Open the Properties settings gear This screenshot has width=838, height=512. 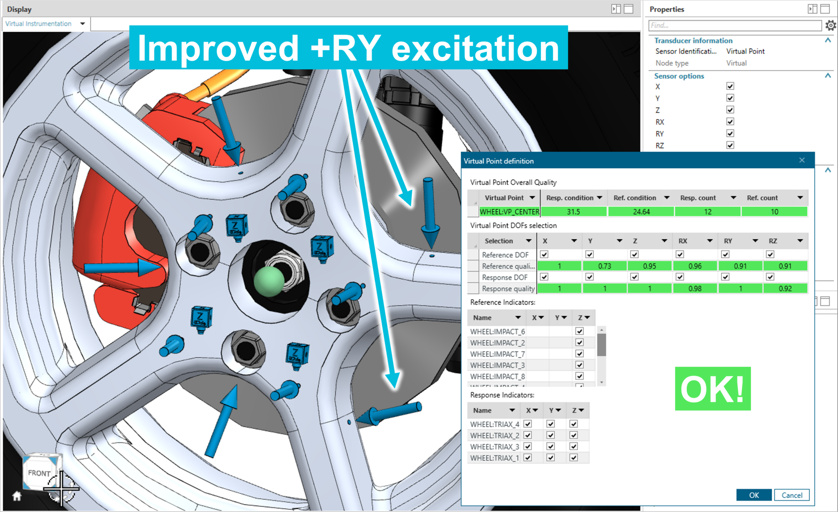pyautogui.click(x=831, y=25)
